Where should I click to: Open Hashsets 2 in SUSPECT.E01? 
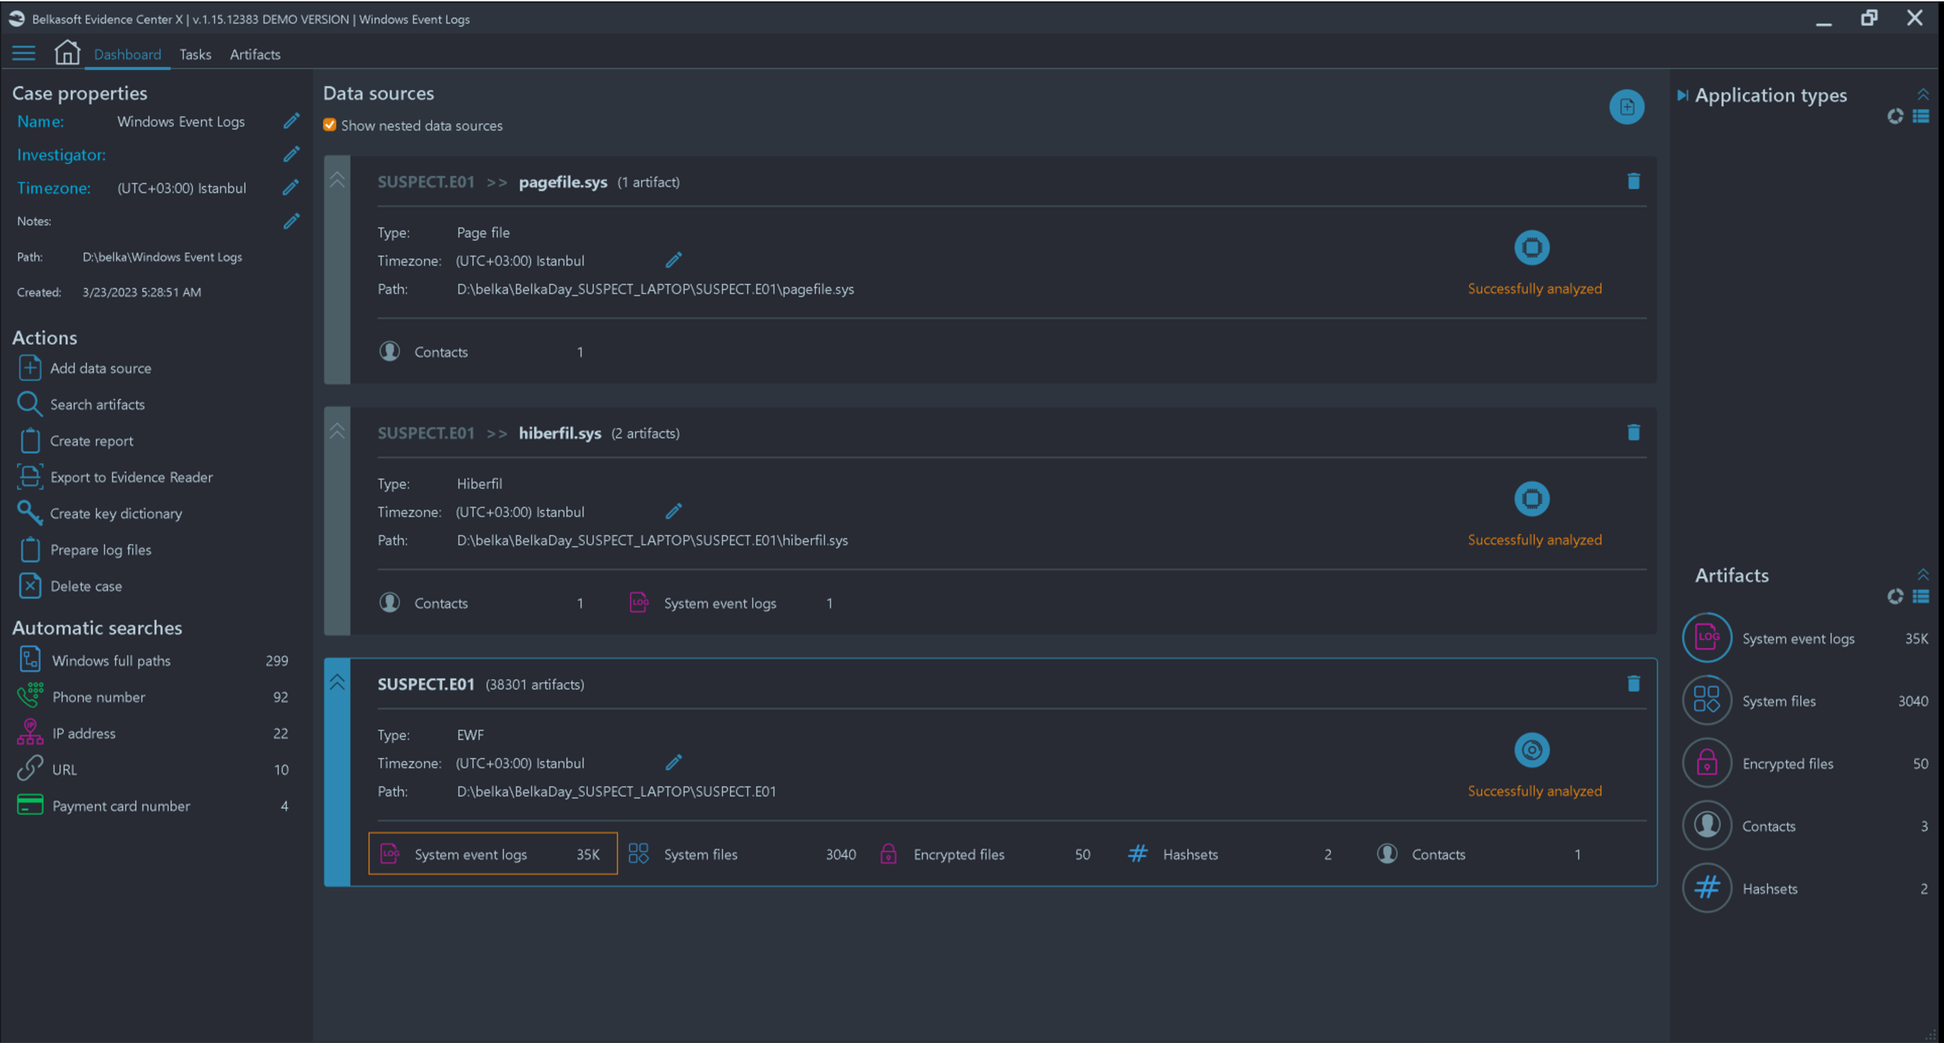1229,854
